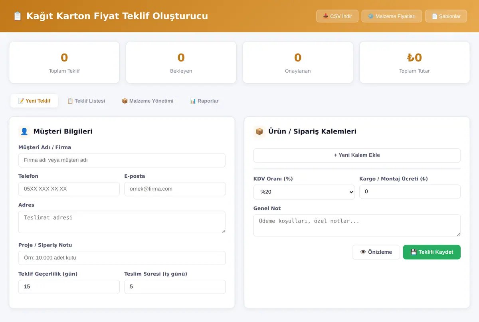Image resolution: width=479 pixels, height=322 pixels.
Task: Save the quote with Teklifi Kaydet
Action: pyautogui.click(x=432, y=252)
